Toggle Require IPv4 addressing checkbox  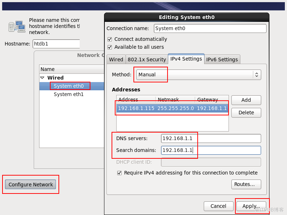tap(119, 173)
